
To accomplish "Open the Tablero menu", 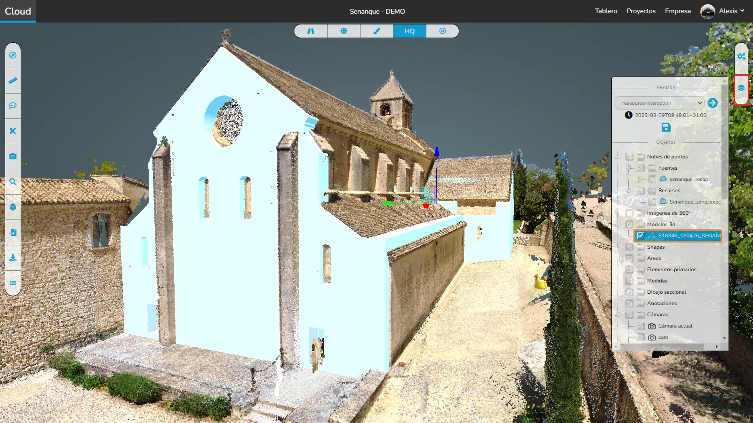I will (x=606, y=11).
